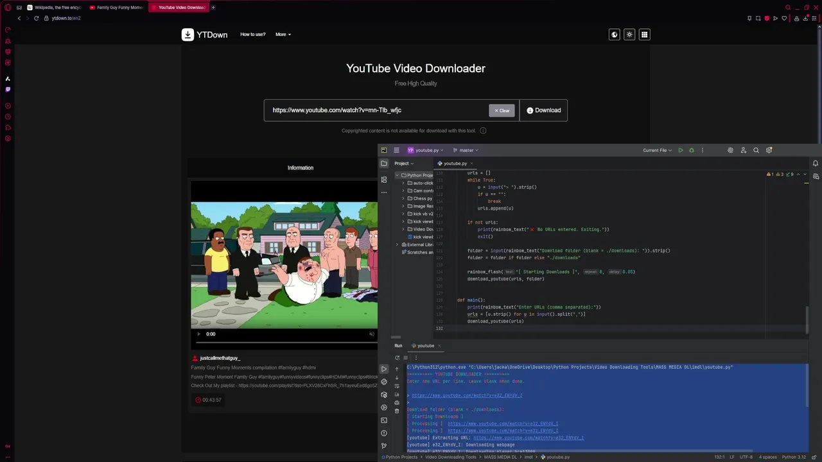Open PyCharm settings gear icon
Viewport: 822px width, 462px height.
(769, 150)
